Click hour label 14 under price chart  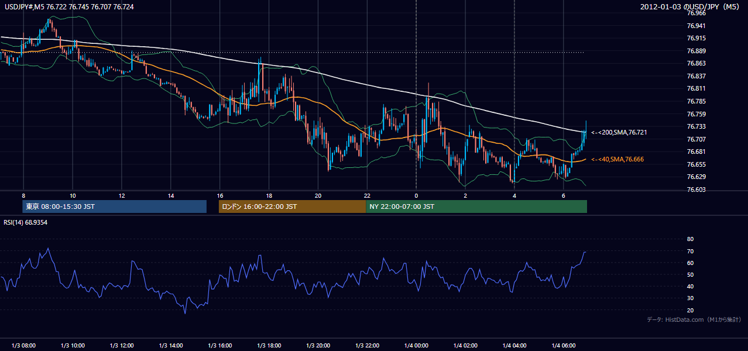[x=171, y=195]
